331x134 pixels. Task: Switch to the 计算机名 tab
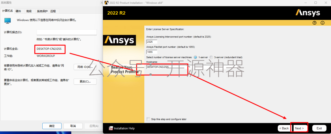(x=7, y=11)
